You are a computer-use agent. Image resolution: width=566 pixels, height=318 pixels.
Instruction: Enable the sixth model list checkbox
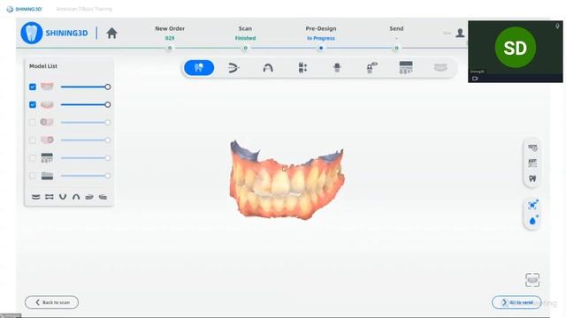click(33, 176)
